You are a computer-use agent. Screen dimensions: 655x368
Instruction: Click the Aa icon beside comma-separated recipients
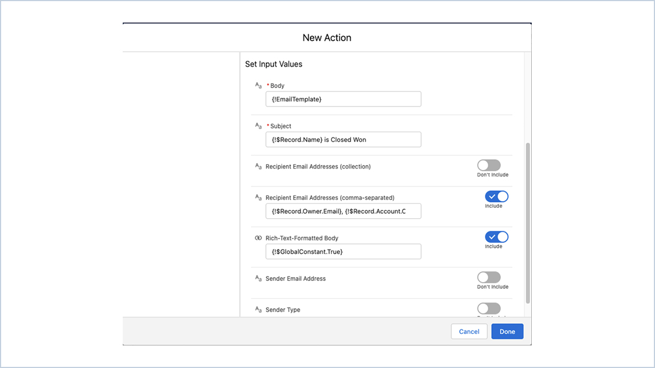(258, 197)
